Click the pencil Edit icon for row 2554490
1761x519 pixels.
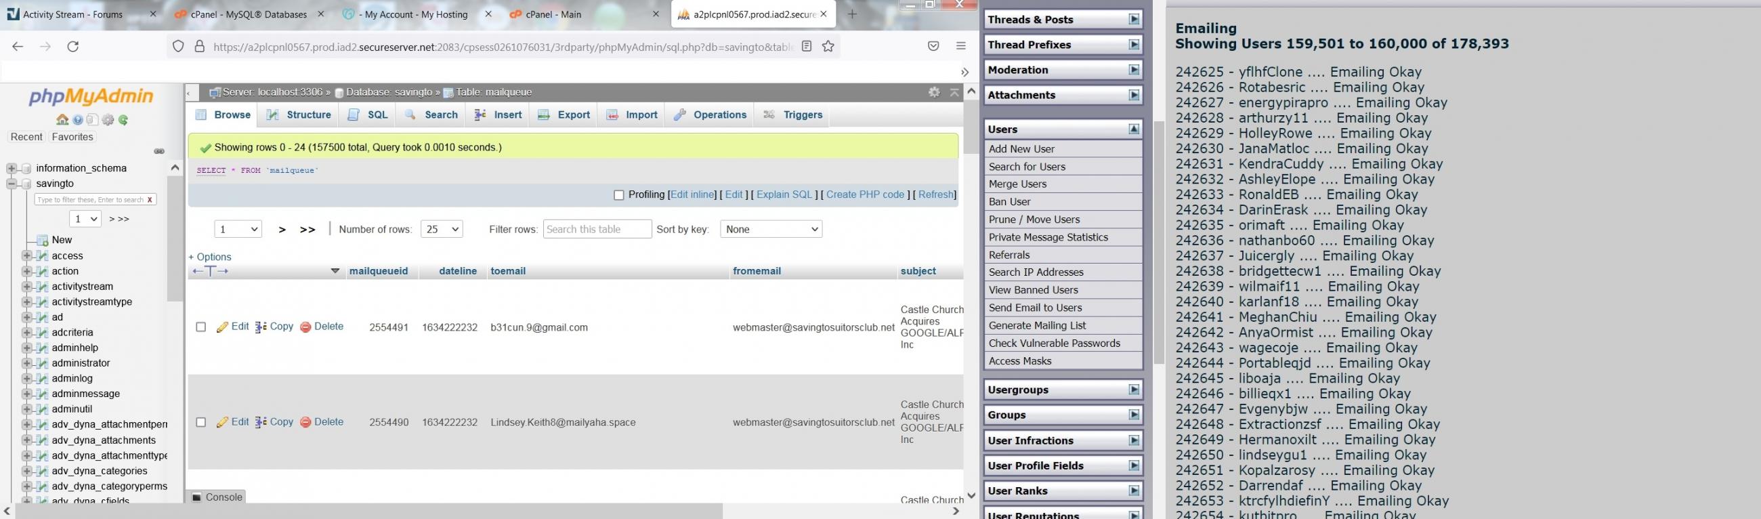[x=222, y=422]
